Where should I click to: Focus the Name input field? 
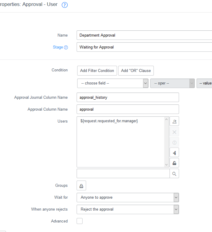click(x=144, y=35)
